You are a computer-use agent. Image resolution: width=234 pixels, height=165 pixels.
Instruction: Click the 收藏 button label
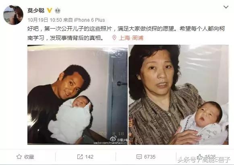pyautogui.click(x=29, y=157)
